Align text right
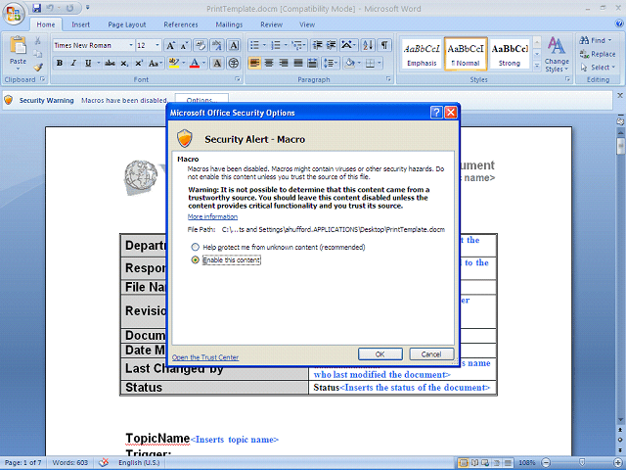The width and height of the screenshot is (626, 470). [x=284, y=63]
